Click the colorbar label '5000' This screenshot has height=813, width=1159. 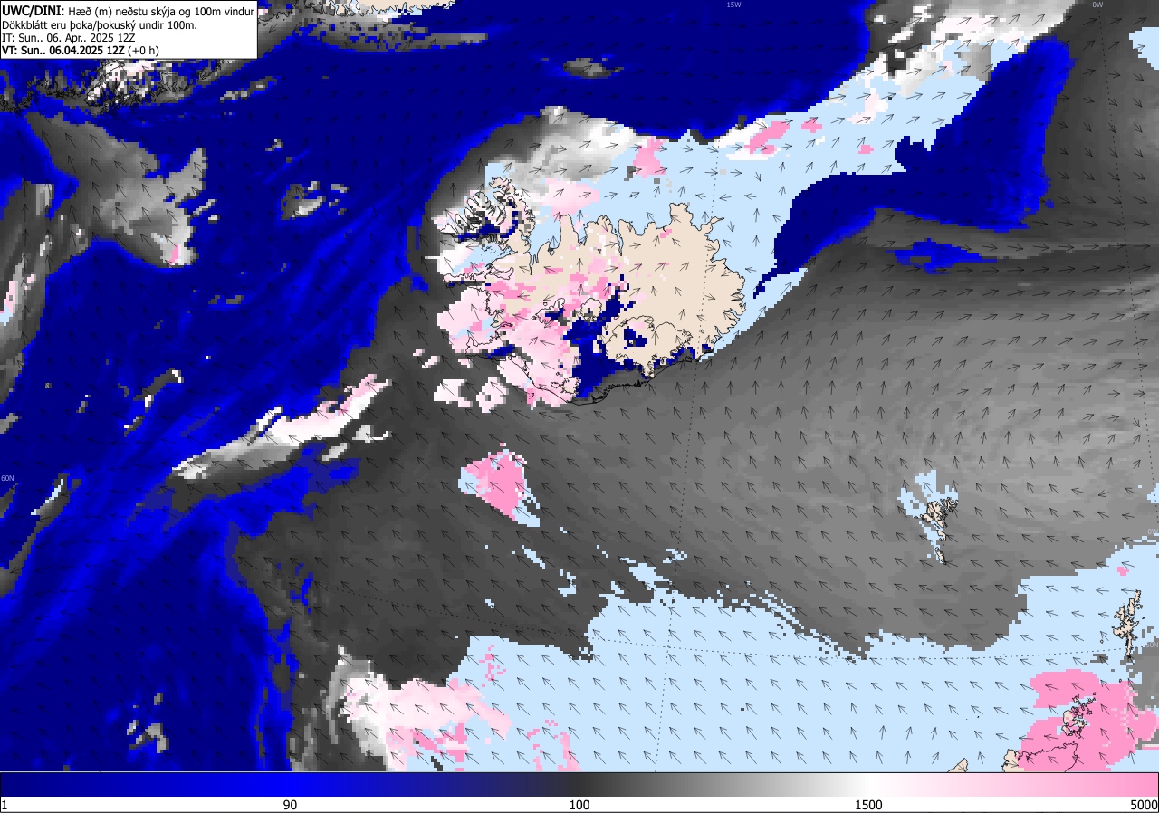1144,805
